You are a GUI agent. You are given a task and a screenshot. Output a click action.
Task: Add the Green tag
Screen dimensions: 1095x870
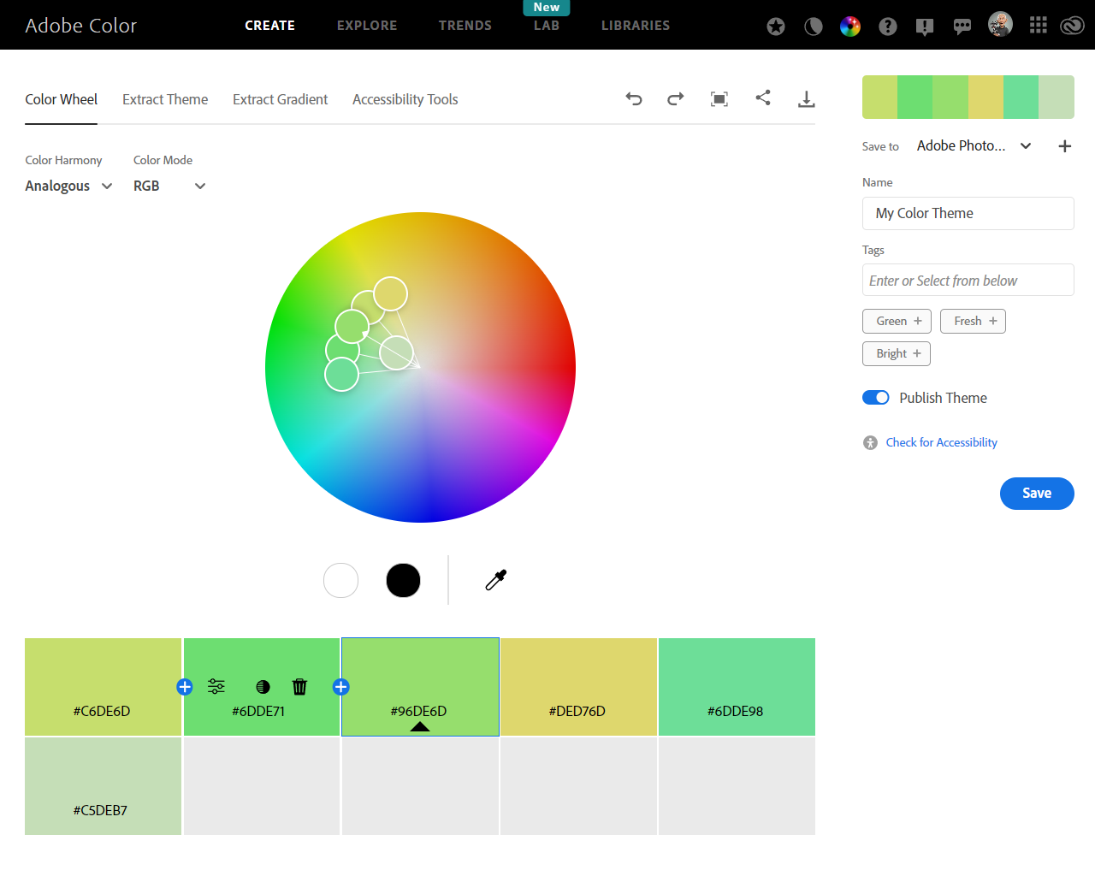tap(897, 321)
